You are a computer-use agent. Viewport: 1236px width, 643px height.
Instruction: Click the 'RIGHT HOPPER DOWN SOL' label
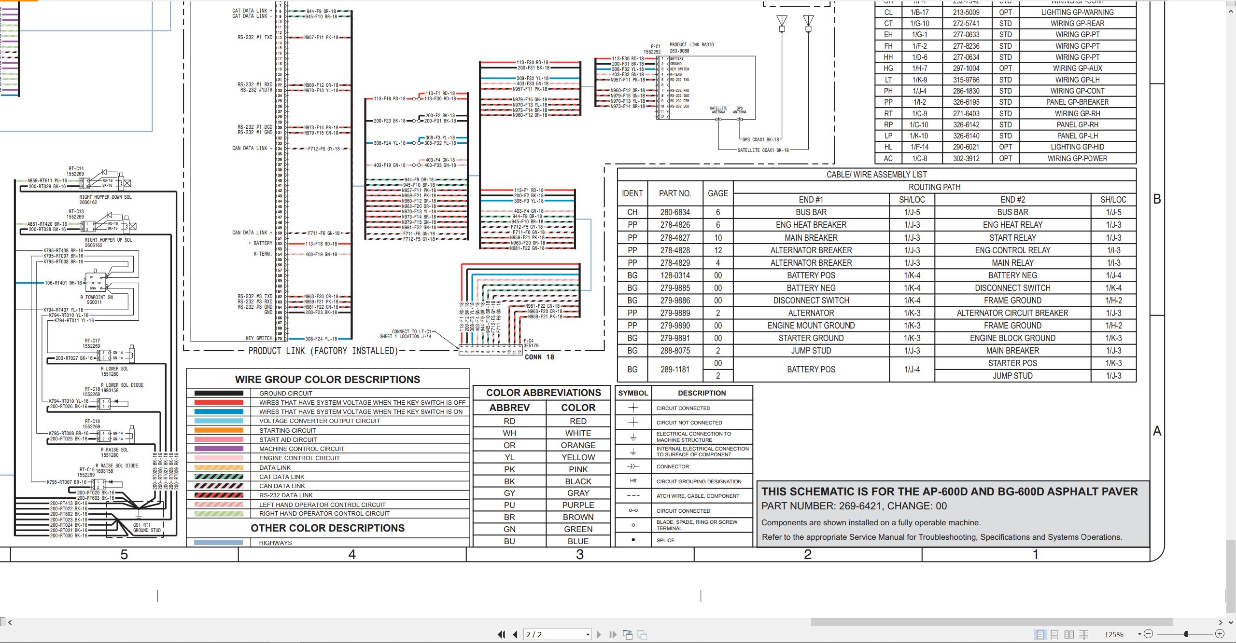(105, 197)
